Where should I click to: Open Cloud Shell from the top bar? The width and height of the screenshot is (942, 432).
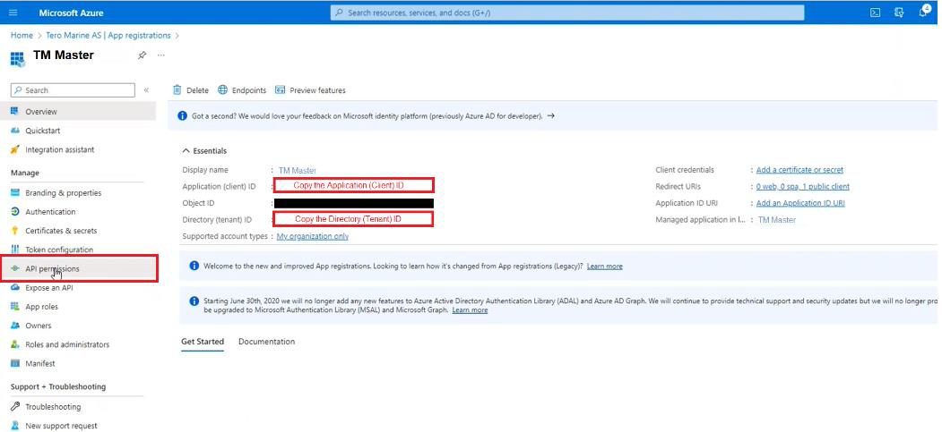pyautogui.click(x=875, y=13)
